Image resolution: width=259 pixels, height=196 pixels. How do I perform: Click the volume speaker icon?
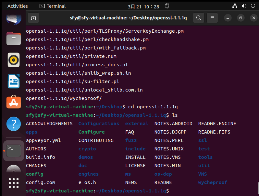[x=244, y=6]
